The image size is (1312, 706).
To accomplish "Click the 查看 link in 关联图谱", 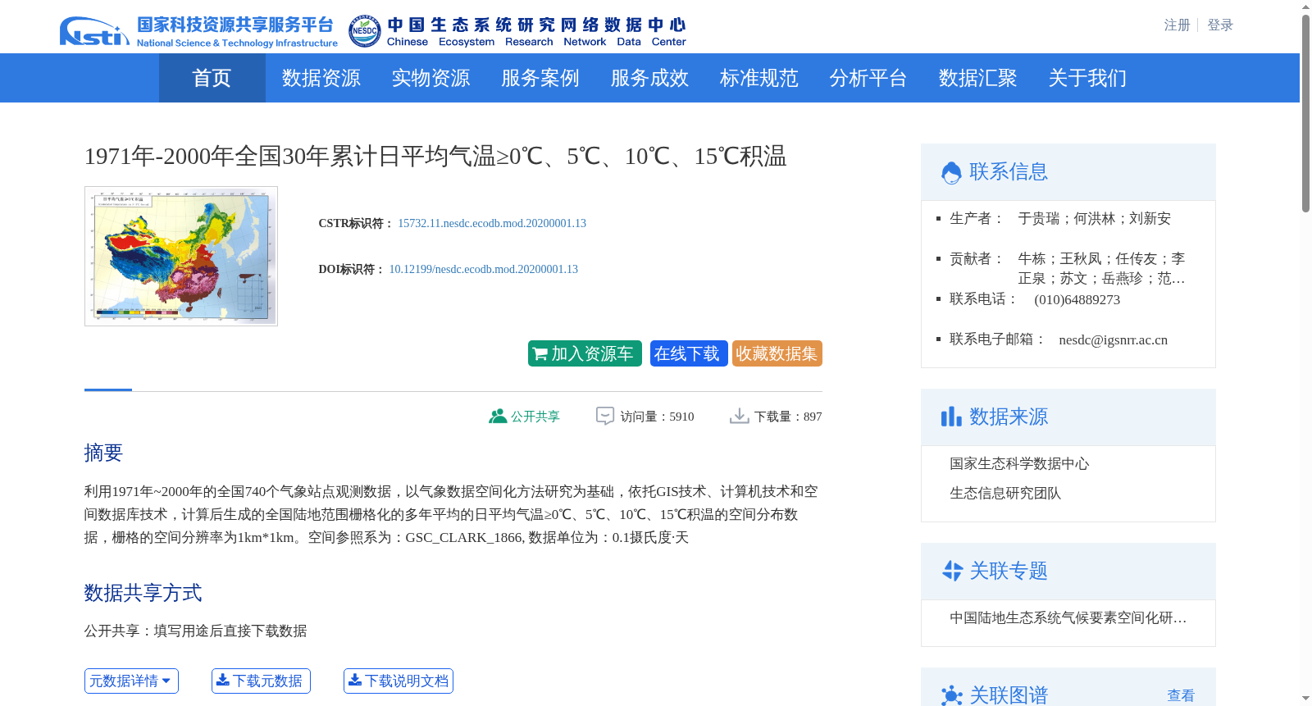I will click(1181, 695).
